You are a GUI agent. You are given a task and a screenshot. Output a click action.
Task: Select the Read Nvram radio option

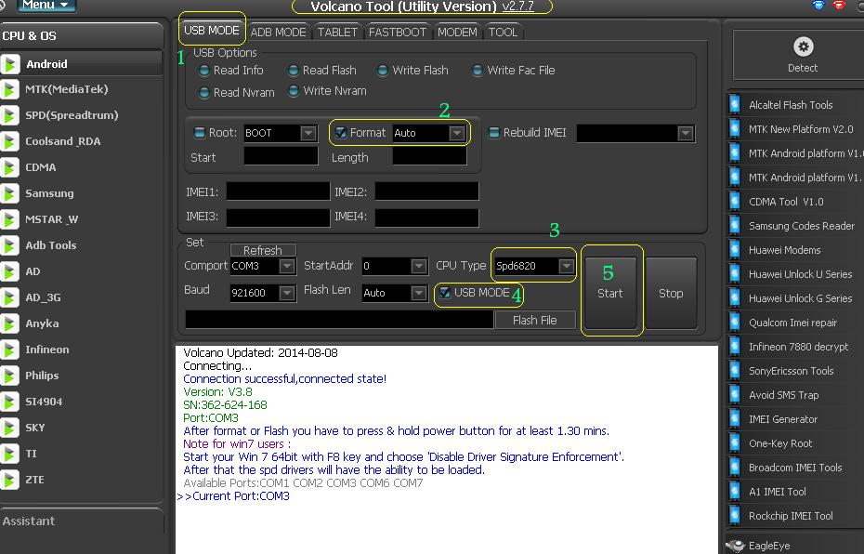pyautogui.click(x=204, y=93)
